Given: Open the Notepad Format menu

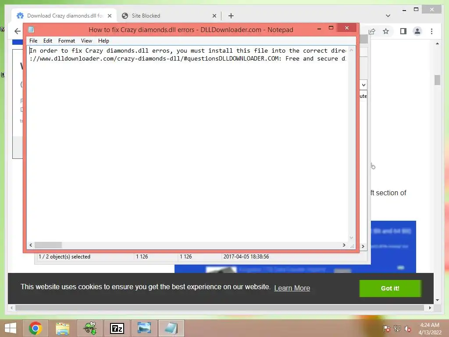Looking at the screenshot, I should pyautogui.click(x=67, y=41).
